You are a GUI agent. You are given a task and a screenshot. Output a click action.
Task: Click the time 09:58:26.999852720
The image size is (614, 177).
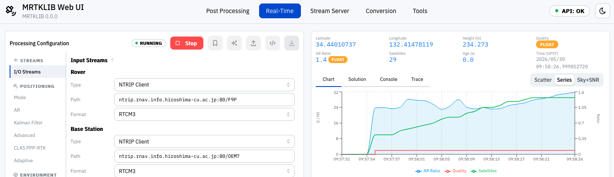coord(562,67)
